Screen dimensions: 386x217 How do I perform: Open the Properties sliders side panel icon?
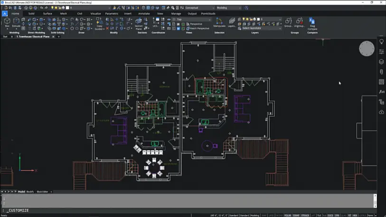[x=381, y=51]
